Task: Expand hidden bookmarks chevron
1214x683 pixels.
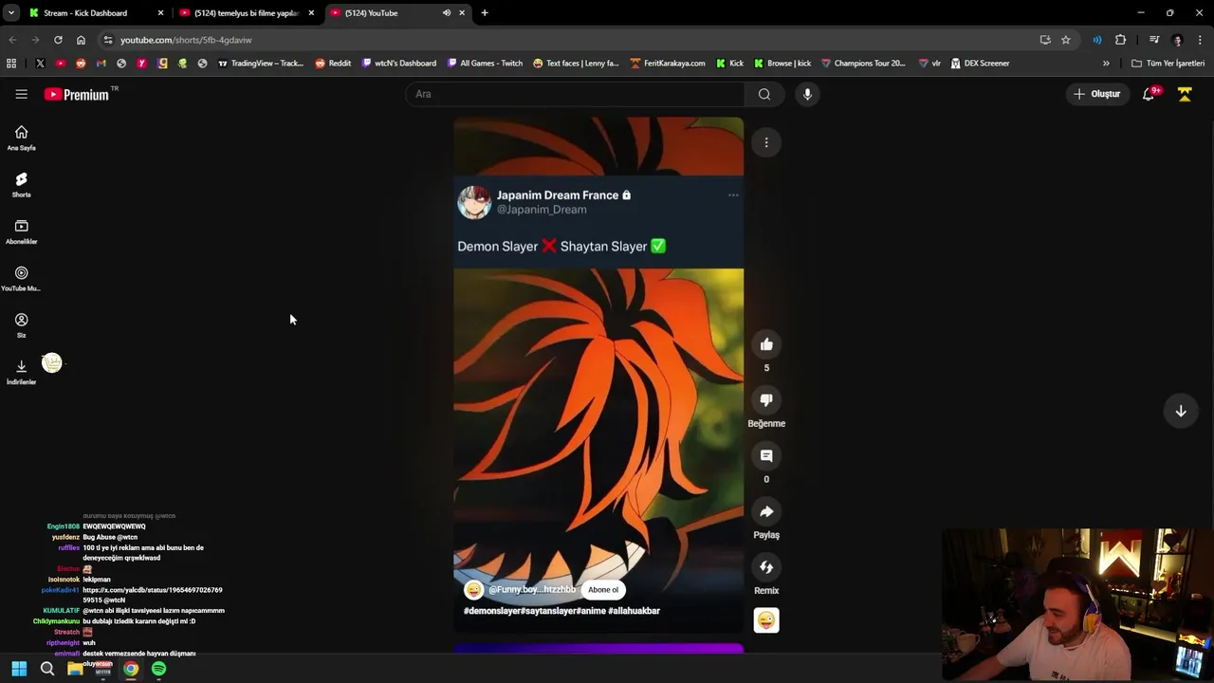Action: coord(1106,64)
